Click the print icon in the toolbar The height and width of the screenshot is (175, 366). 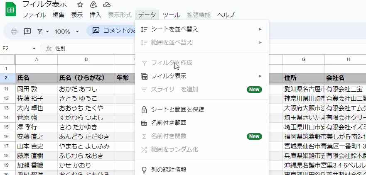(14, 31)
